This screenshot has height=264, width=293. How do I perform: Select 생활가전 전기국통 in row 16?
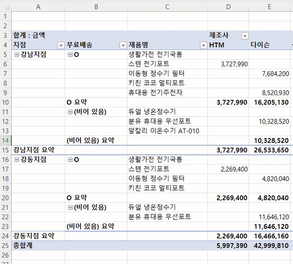167,160
